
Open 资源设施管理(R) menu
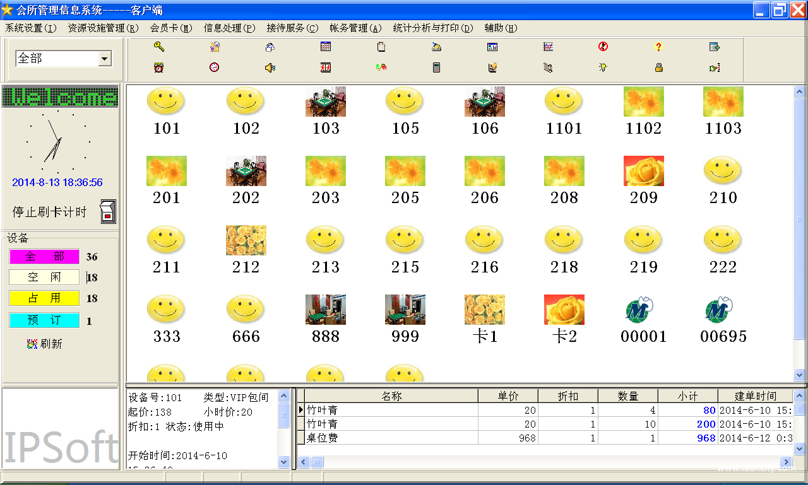[103, 28]
